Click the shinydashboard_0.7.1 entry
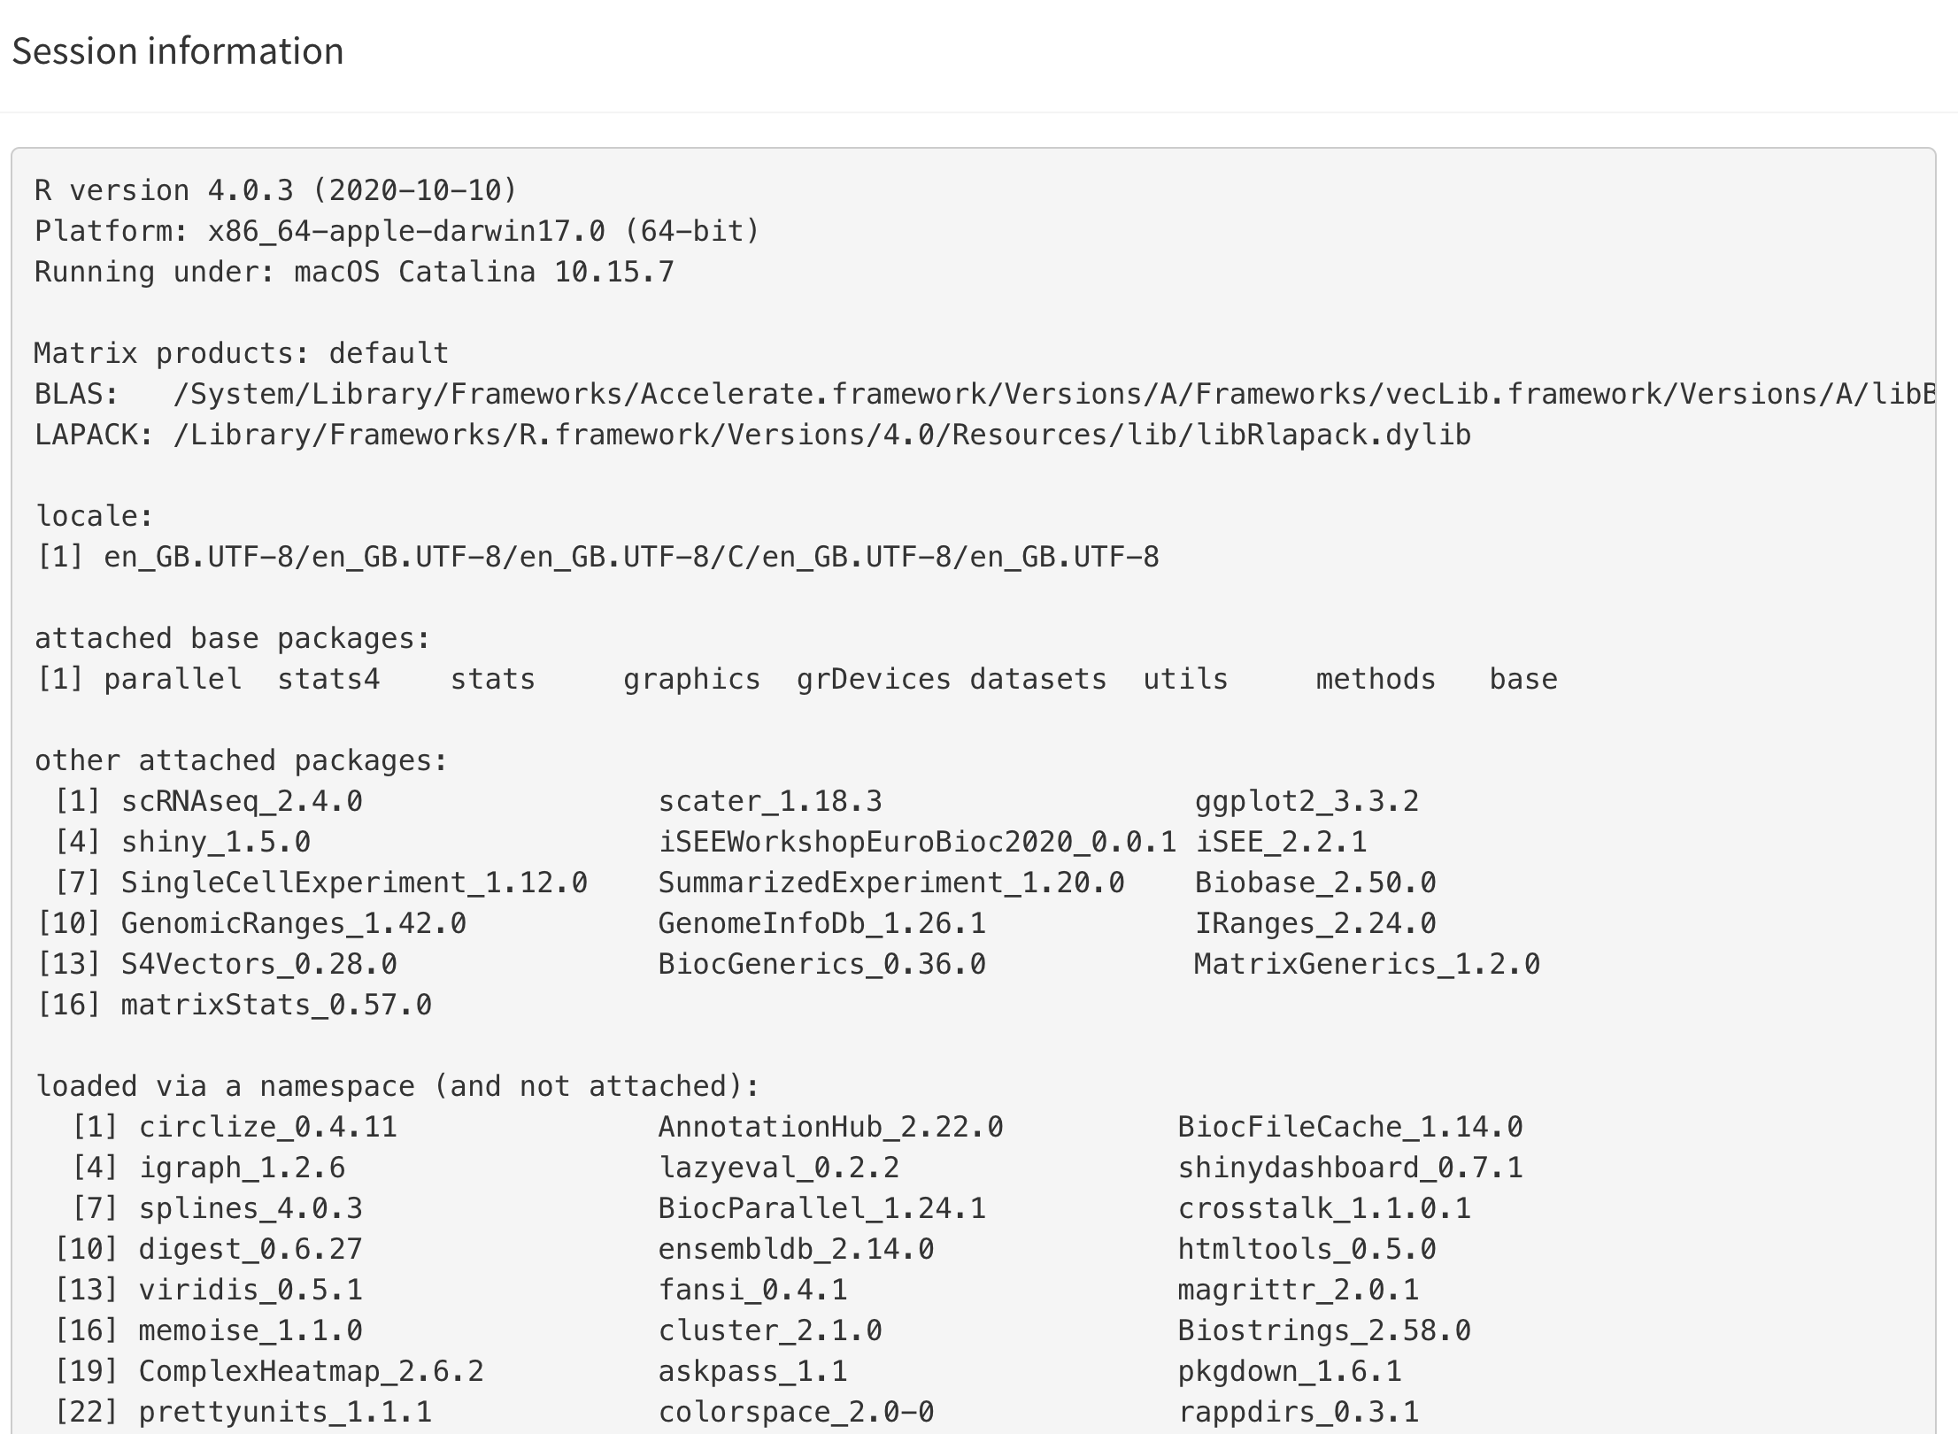The width and height of the screenshot is (1958, 1434). pyautogui.click(x=1351, y=1168)
